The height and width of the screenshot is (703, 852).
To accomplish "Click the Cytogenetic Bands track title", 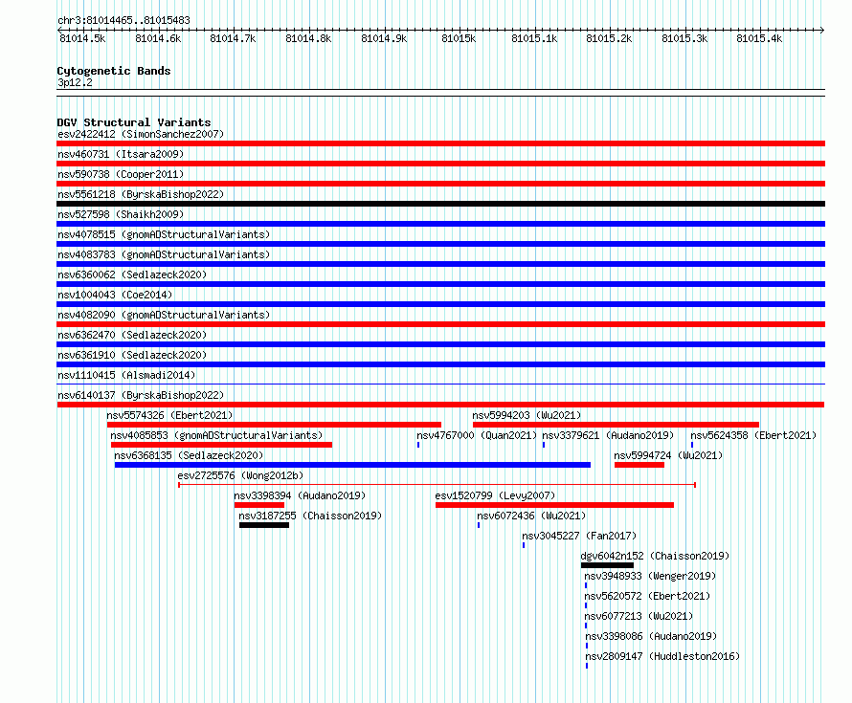I will (114, 71).
